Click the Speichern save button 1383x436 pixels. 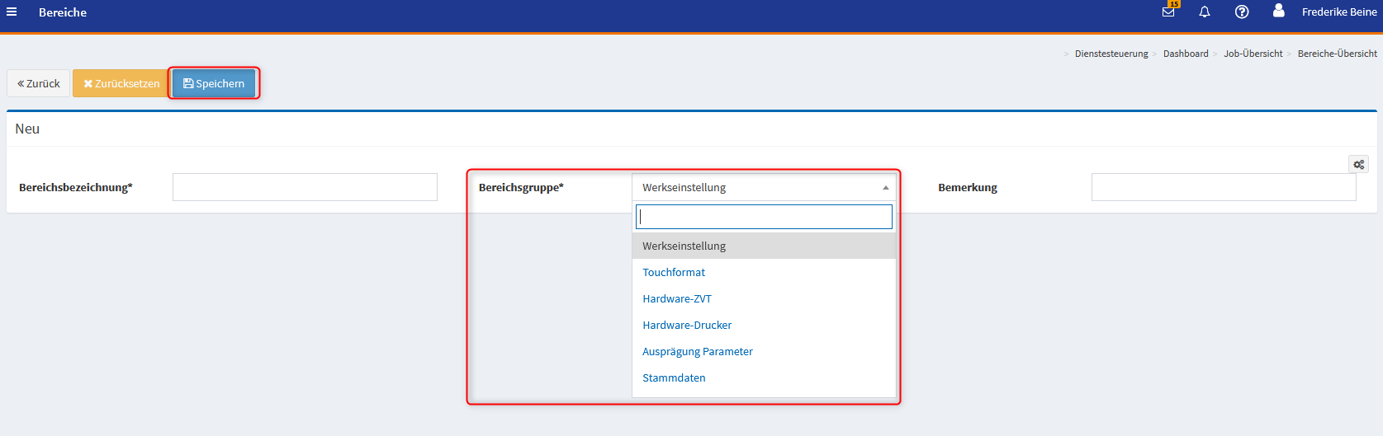pyautogui.click(x=214, y=83)
